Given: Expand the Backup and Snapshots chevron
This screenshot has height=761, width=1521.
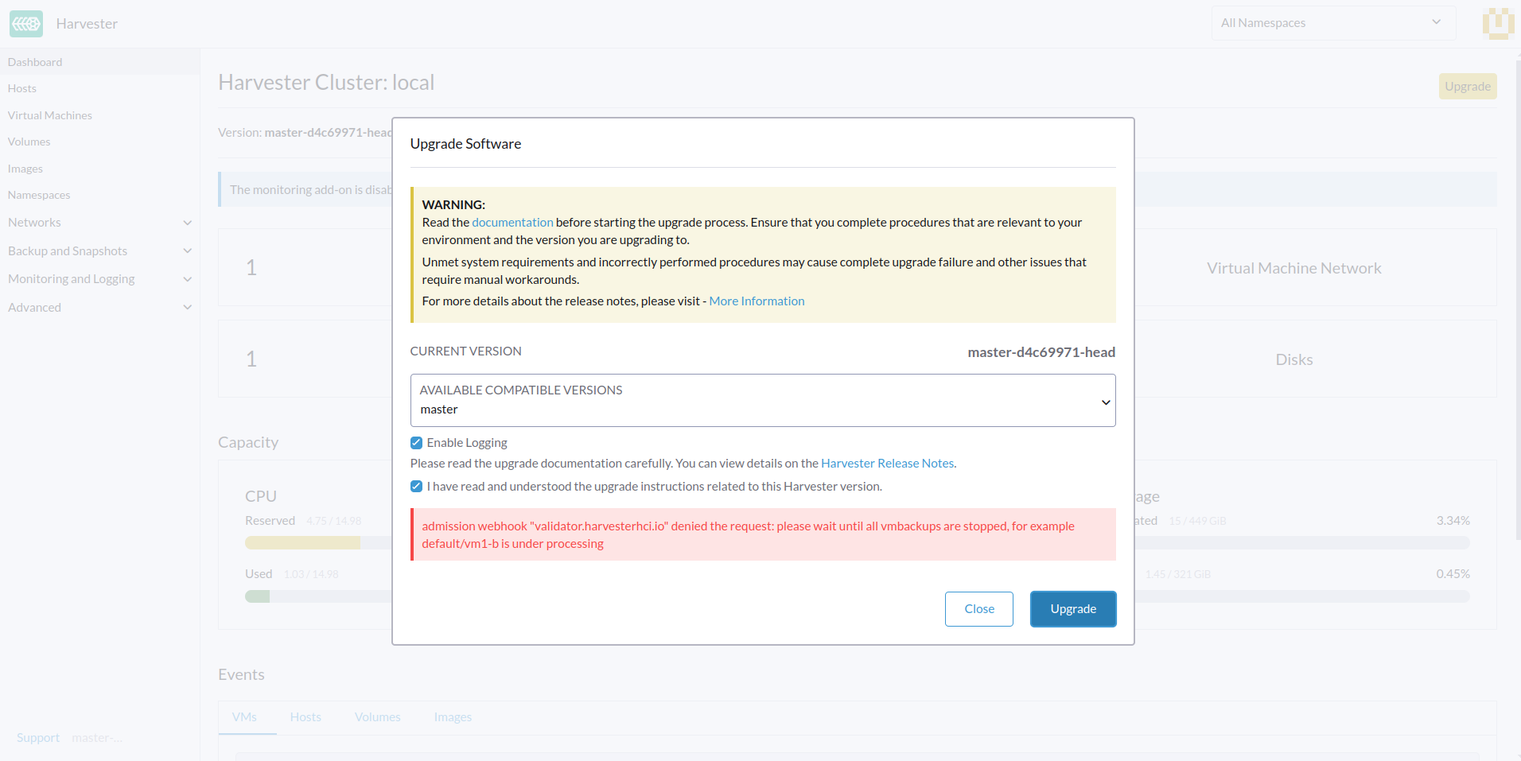Looking at the screenshot, I should pos(188,251).
